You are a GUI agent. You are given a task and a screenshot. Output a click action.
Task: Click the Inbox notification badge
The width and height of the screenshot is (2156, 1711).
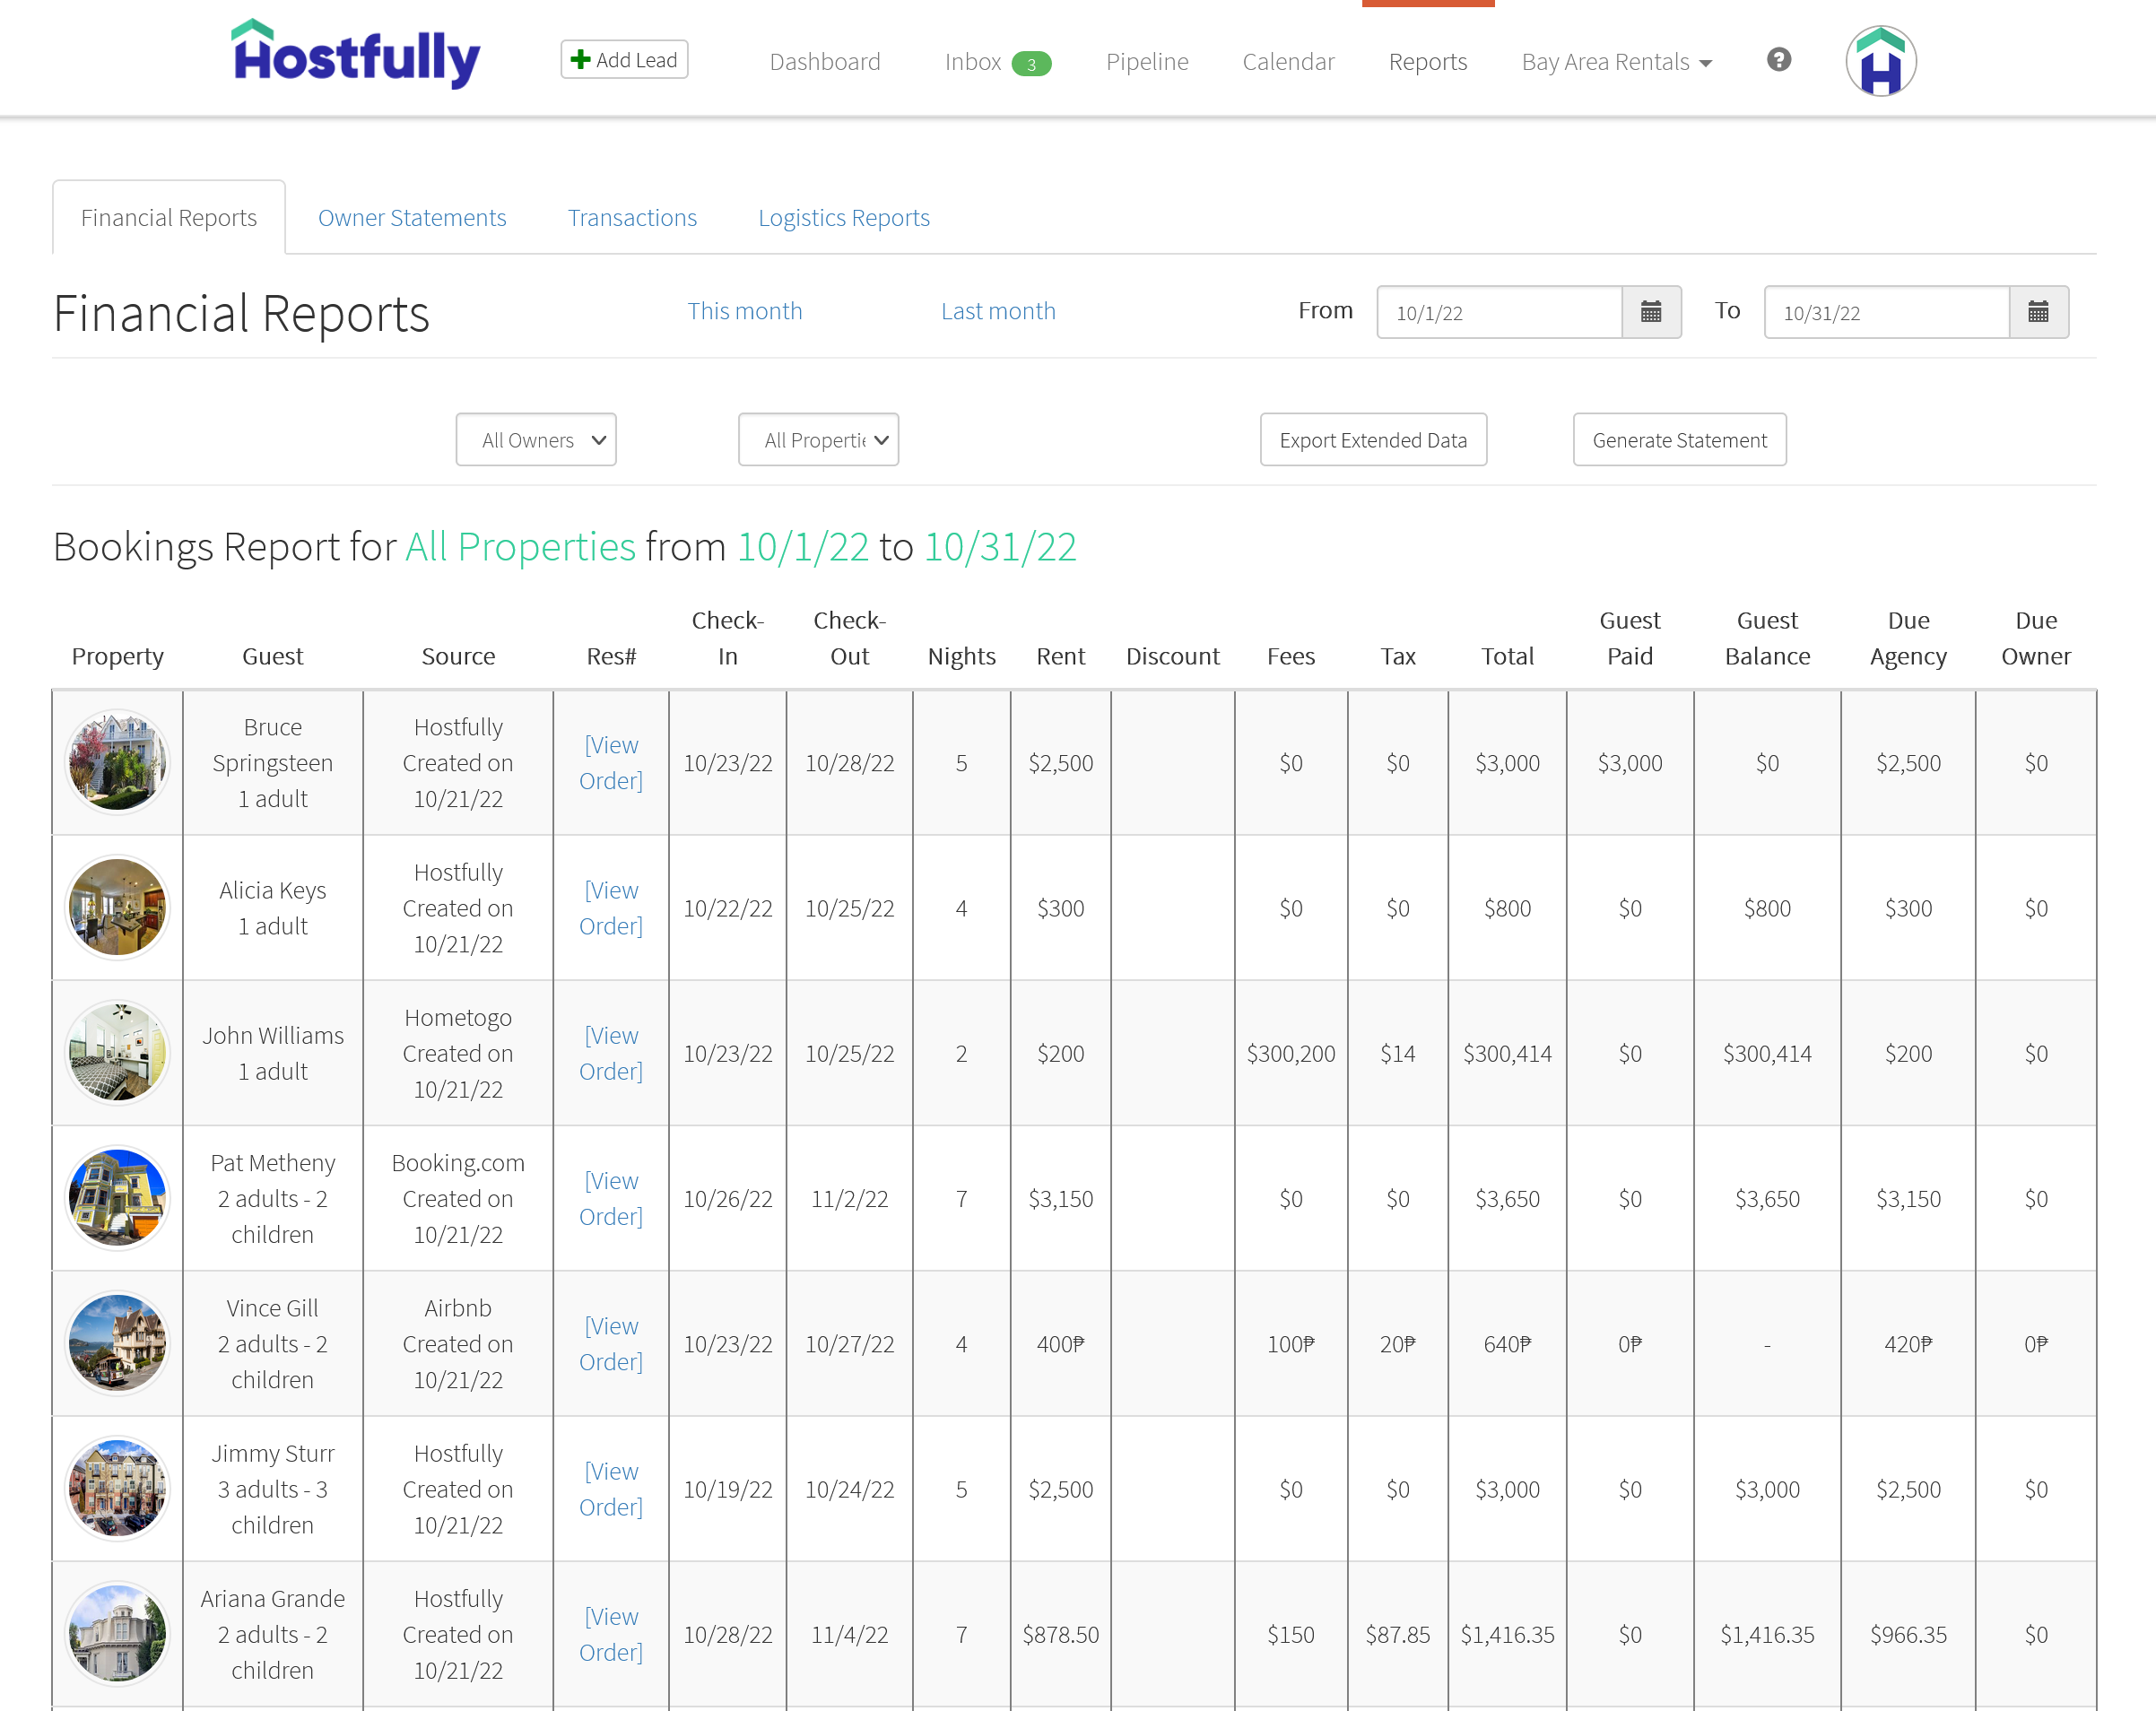coord(1031,64)
